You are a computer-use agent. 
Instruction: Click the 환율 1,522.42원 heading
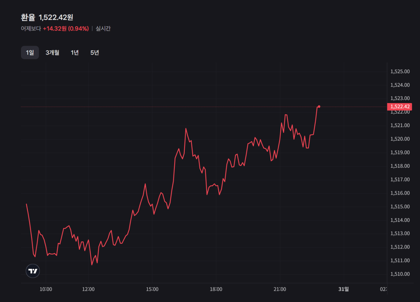[x=47, y=17]
